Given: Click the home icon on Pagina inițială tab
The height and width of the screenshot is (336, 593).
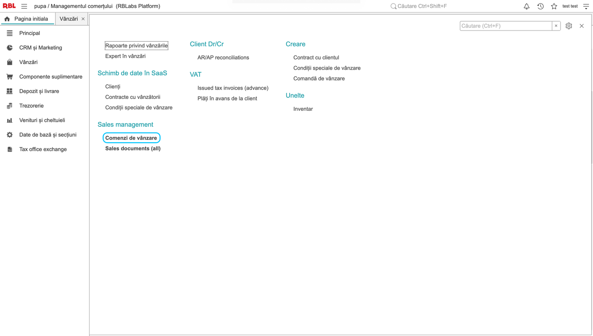Looking at the screenshot, I should [x=7, y=19].
